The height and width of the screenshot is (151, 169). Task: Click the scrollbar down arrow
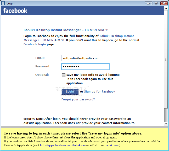pos(166,124)
